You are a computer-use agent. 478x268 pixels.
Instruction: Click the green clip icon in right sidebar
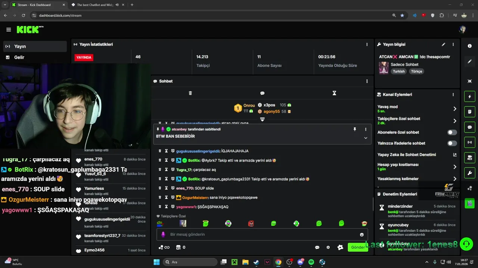469,204
